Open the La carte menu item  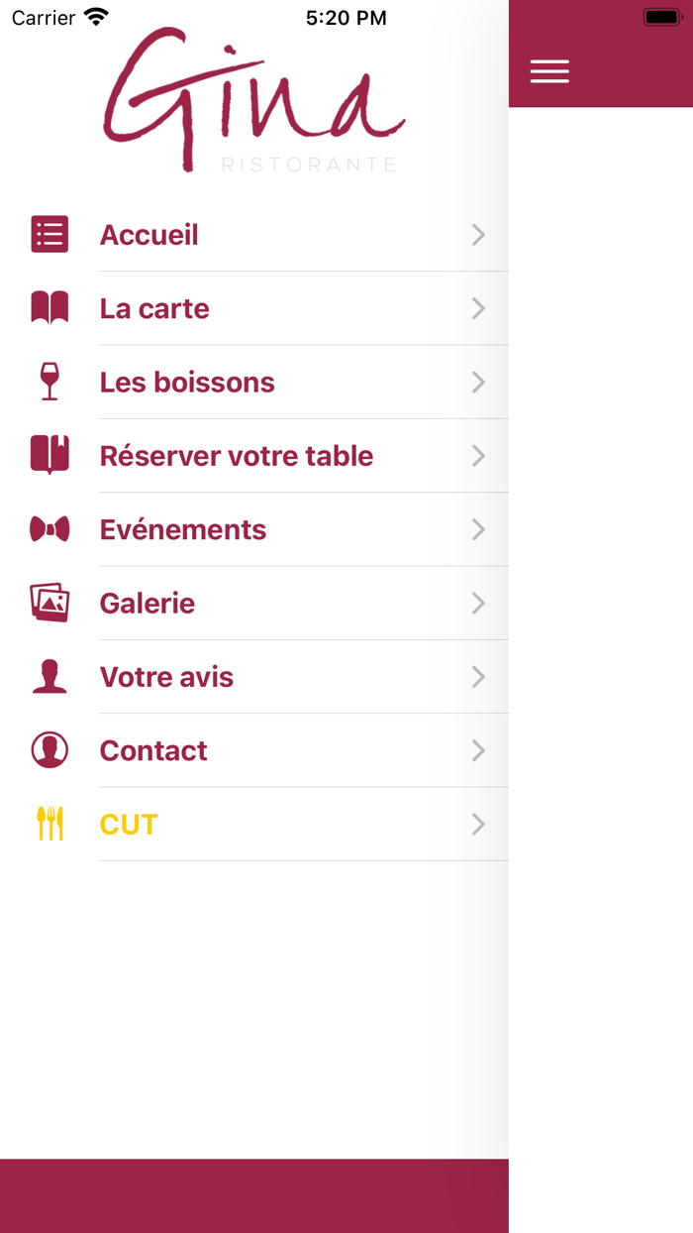pos(154,308)
